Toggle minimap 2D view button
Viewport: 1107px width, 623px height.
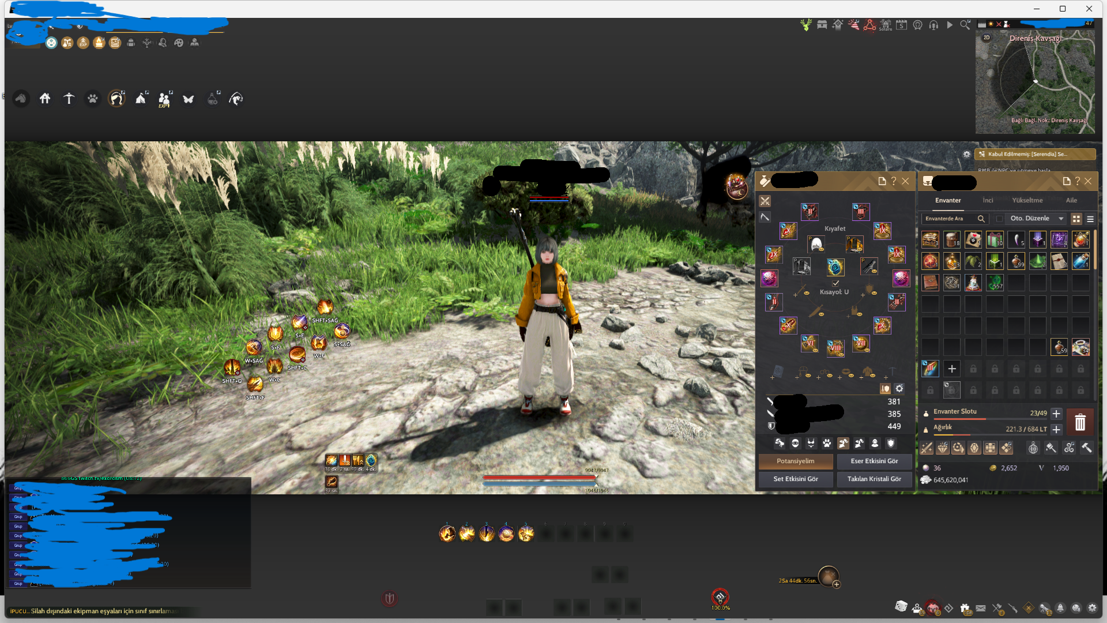[986, 37]
